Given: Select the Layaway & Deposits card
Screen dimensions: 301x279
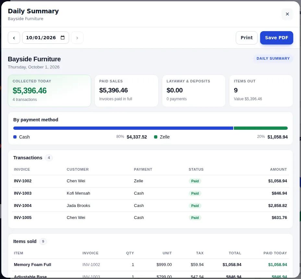Looking at the screenshot, I should [194, 91].
